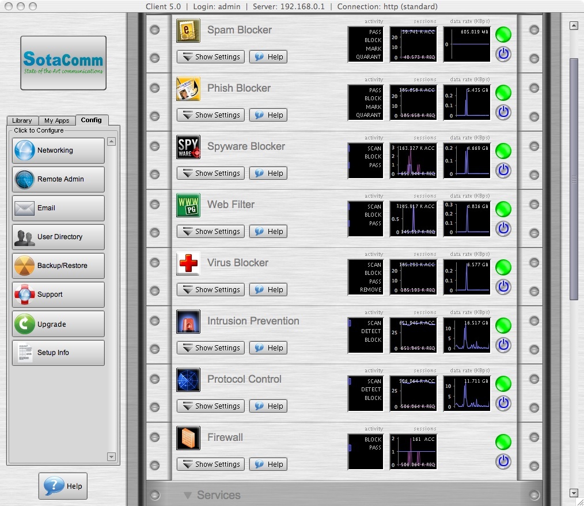
Task: Open Support configuration
Action: pos(59,294)
